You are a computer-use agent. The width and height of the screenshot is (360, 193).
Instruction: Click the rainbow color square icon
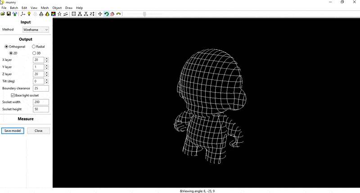(x=54, y=14)
